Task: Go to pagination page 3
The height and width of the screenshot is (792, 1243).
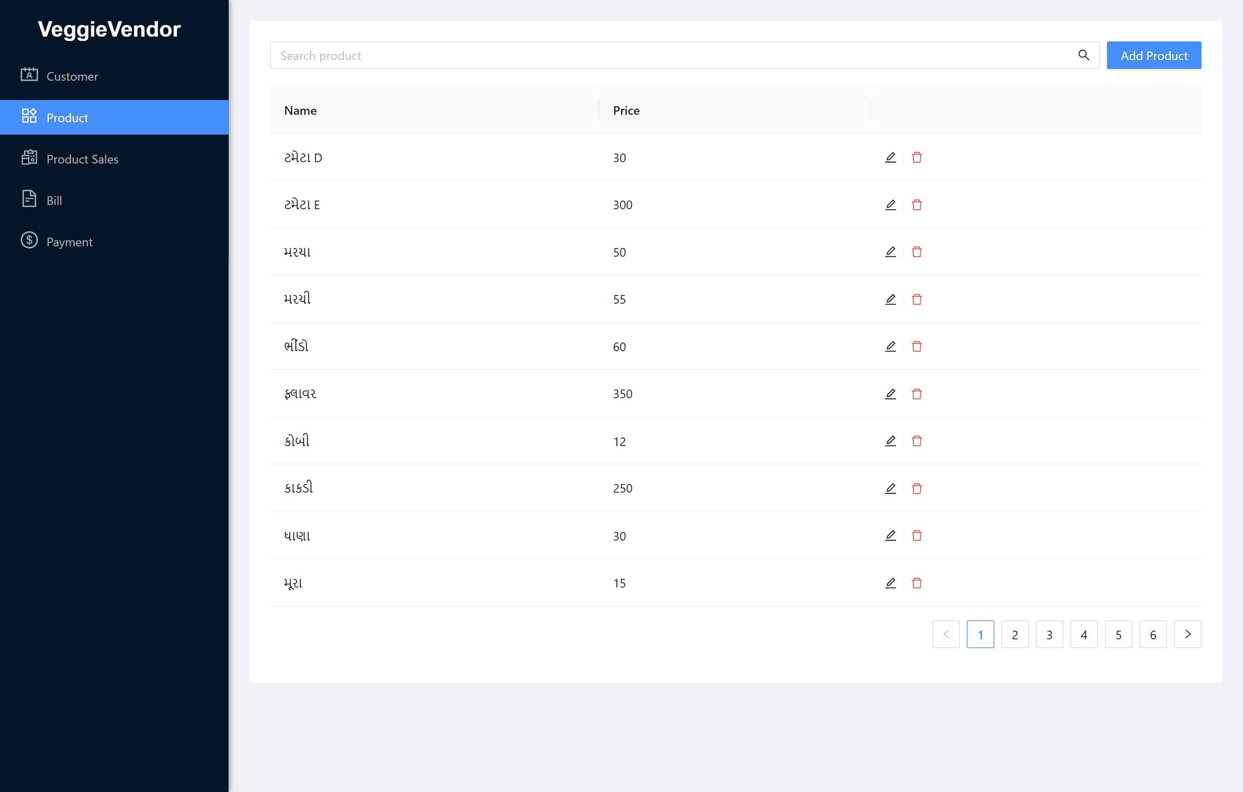Action: [x=1049, y=634]
